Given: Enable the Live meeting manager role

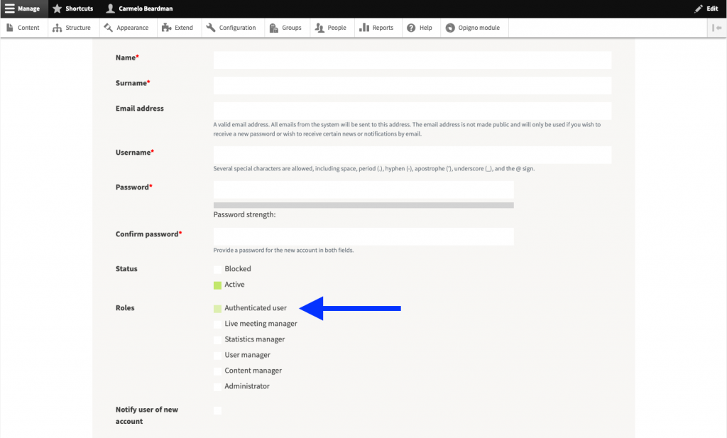Looking at the screenshot, I should 217,324.
